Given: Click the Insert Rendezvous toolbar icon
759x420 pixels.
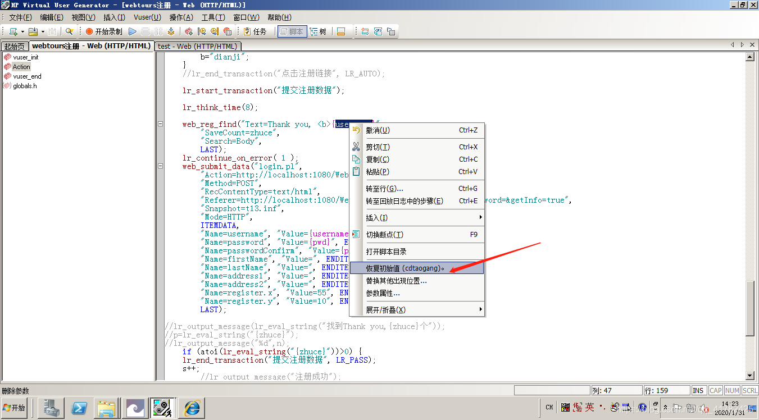Looking at the screenshot, I should point(227,31).
